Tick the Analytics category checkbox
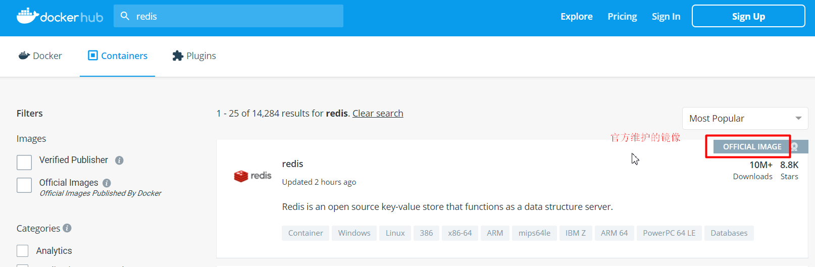 [x=23, y=251]
